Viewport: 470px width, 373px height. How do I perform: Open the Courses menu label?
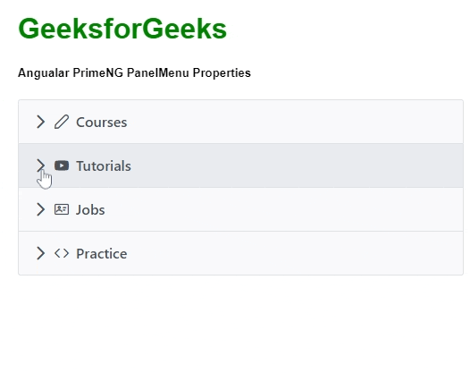[x=101, y=123]
